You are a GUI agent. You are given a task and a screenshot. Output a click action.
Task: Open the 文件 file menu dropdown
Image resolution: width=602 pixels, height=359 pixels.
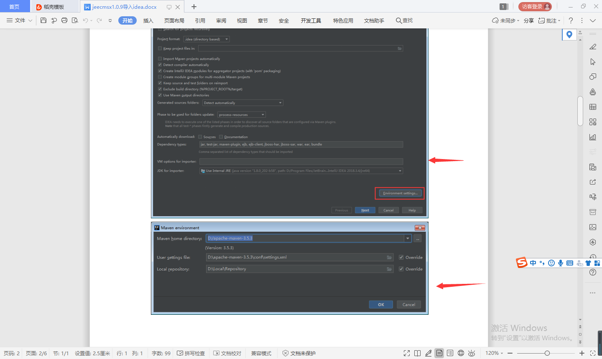tap(20, 20)
